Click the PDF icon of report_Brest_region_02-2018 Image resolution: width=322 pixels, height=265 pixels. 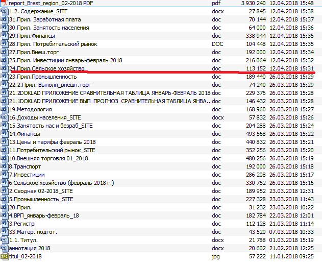tap(4, 3)
